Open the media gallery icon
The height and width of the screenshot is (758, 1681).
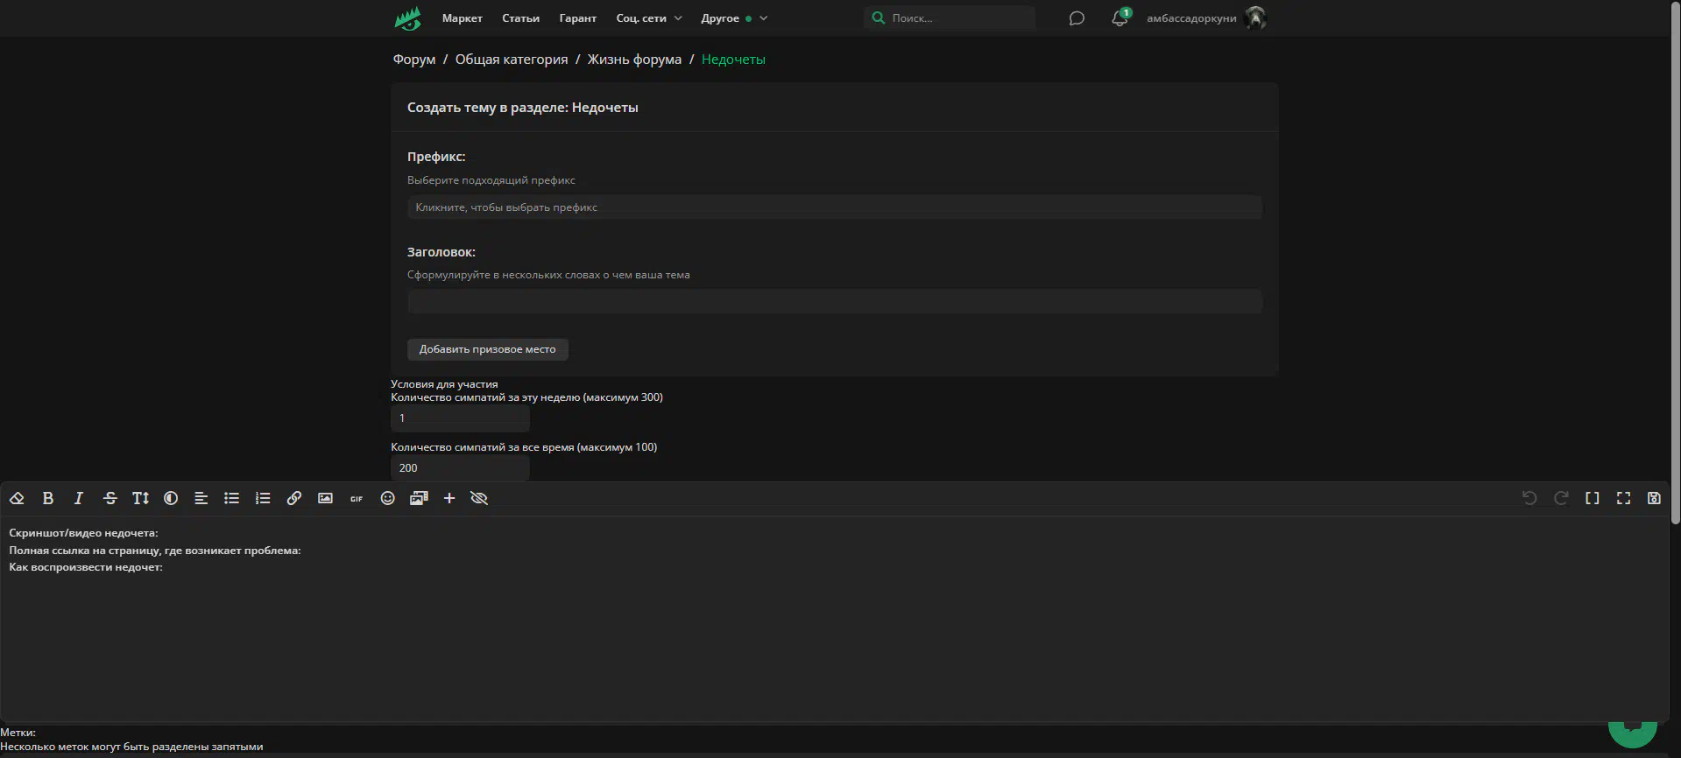[x=419, y=498]
